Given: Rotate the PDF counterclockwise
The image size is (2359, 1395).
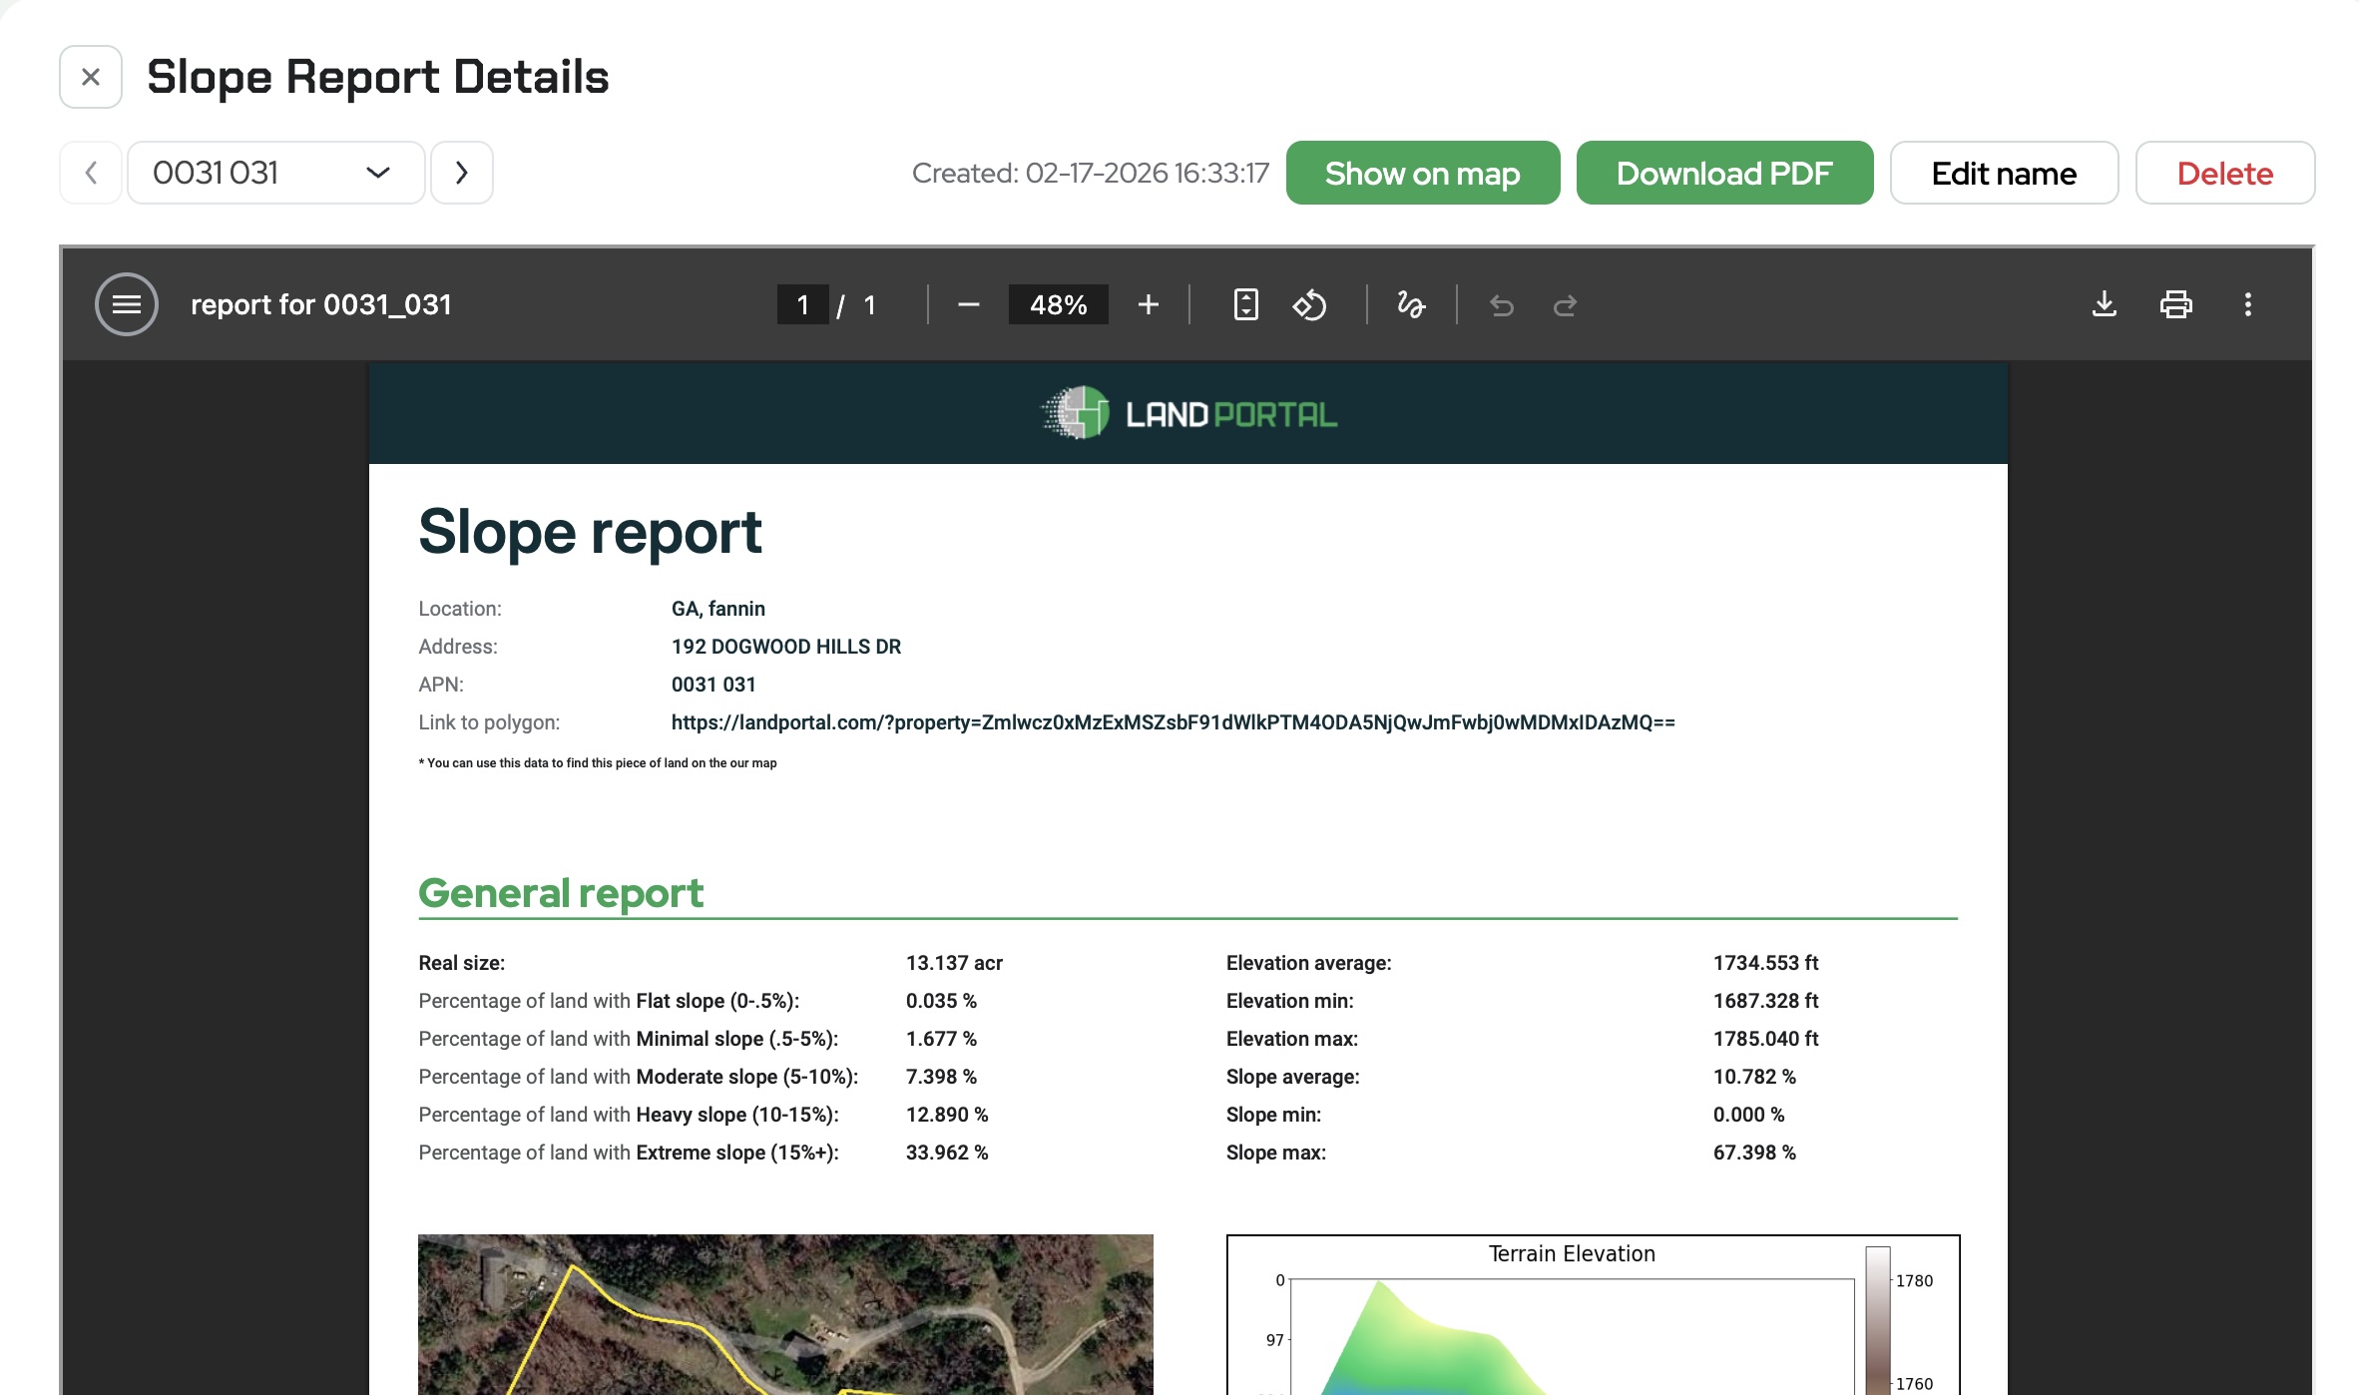Looking at the screenshot, I should pyautogui.click(x=1309, y=304).
